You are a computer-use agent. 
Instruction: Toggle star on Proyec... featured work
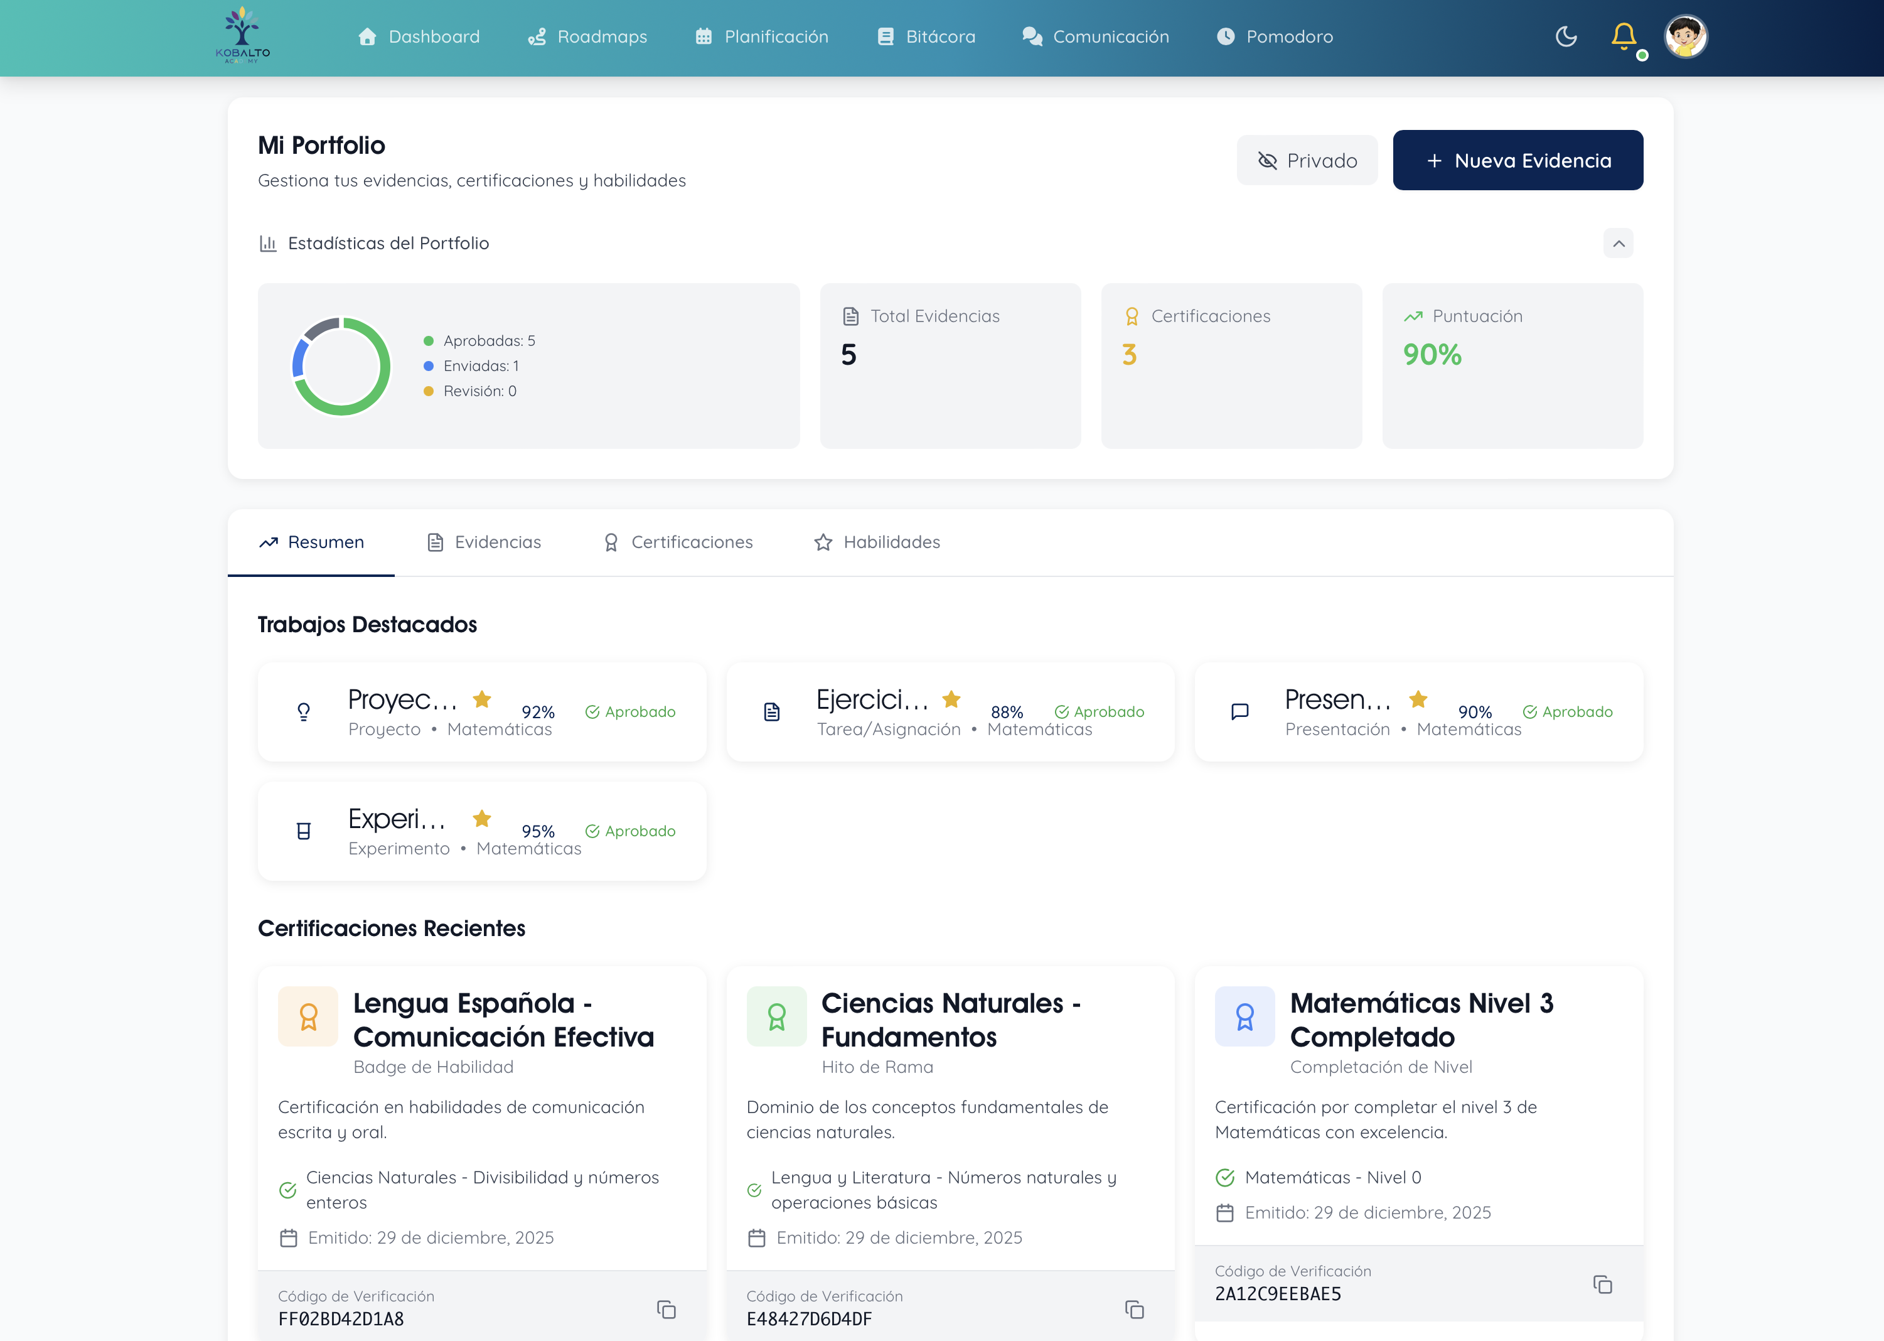[x=482, y=700]
